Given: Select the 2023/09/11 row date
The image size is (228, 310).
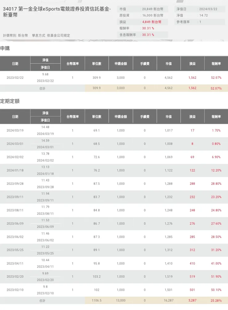Looking at the screenshot, I should pos(15,197).
